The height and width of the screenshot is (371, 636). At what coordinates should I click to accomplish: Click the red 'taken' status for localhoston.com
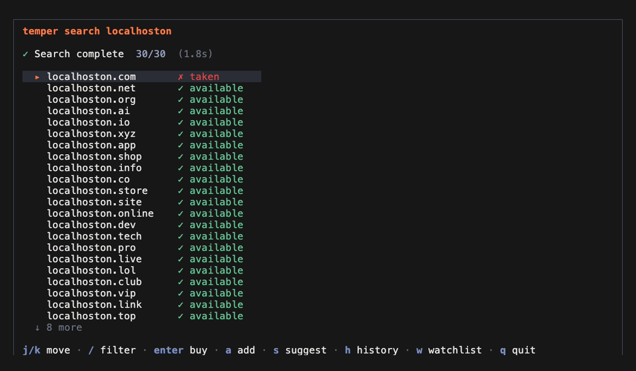point(205,77)
